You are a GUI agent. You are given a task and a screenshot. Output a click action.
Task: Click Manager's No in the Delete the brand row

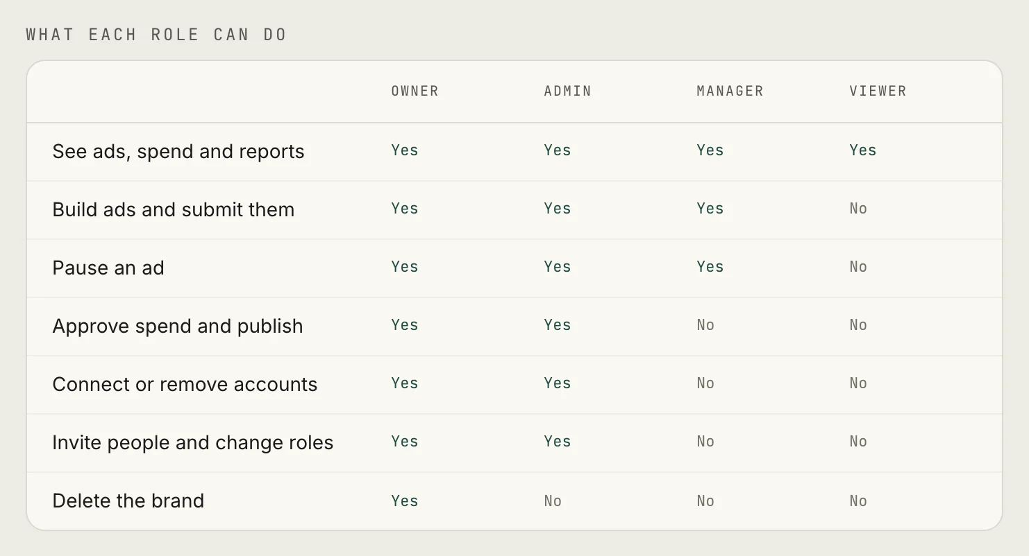(705, 501)
